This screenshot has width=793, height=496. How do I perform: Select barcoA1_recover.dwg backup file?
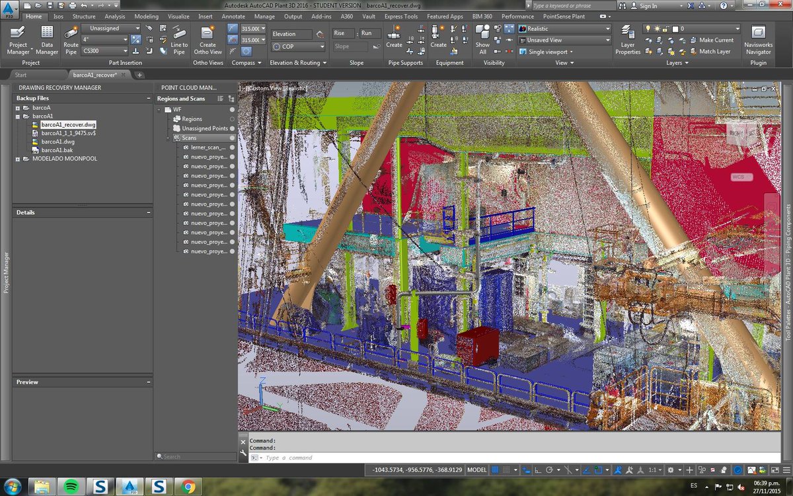[68, 124]
